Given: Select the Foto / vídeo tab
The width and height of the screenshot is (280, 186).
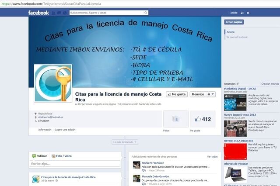Looking at the screenshot, I should (62, 156).
